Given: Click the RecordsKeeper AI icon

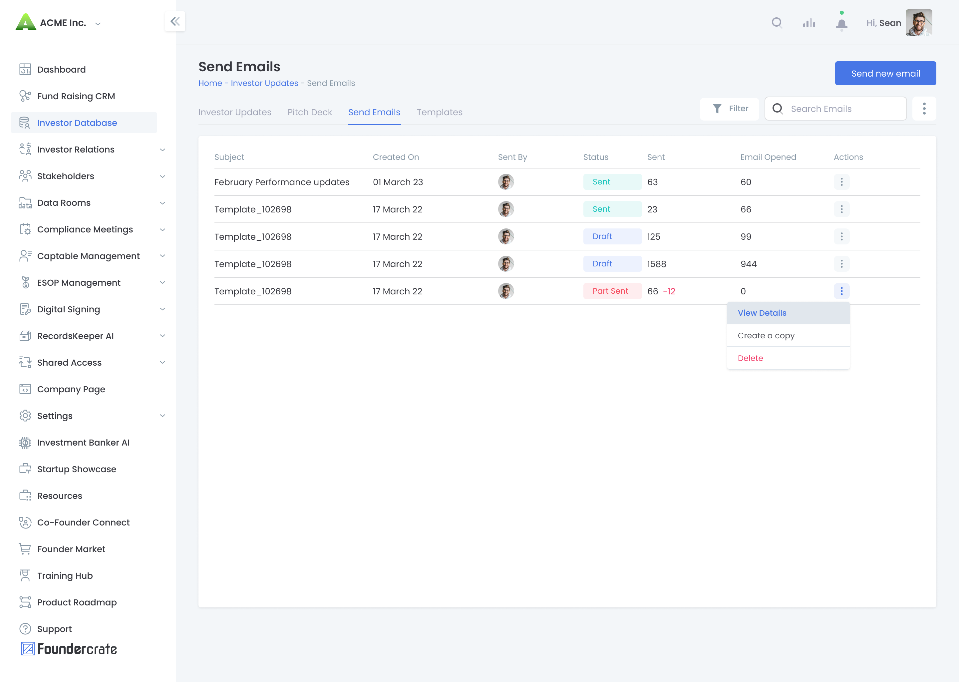Looking at the screenshot, I should [25, 336].
